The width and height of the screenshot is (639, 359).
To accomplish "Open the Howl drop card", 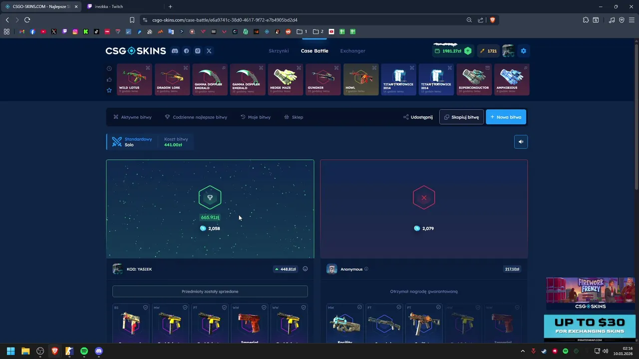I will (360, 79).
